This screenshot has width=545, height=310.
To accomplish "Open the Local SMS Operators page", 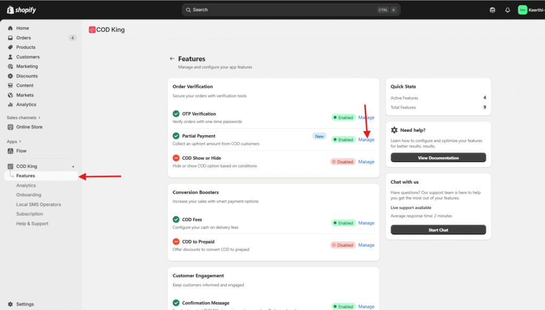I will [x=38, y=205].
